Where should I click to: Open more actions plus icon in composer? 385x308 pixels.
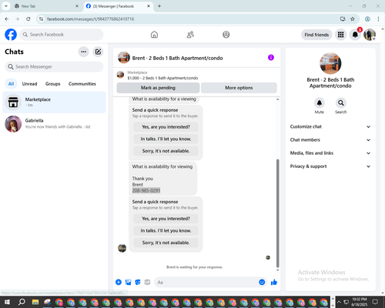[x=119, y=283]
